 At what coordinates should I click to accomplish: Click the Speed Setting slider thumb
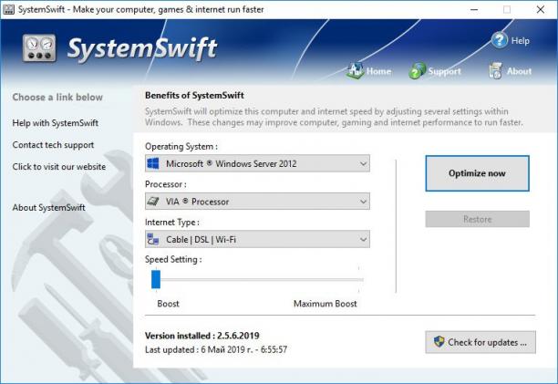(156, 279)
